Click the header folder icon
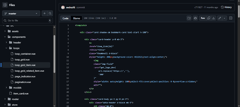 point(10,43)
